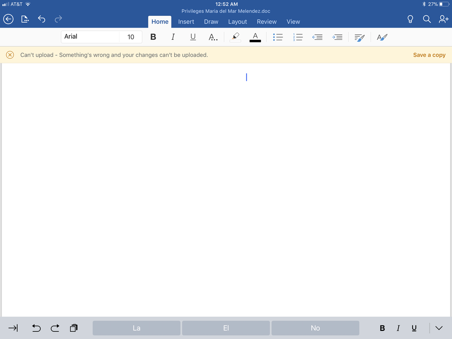The image size is (452, 339).
Task: Choose the "La" word suggestion
Action: pyautogui.click(x=136, y=328)
